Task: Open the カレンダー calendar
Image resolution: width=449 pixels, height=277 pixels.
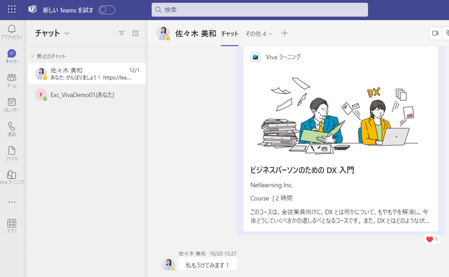Action: point(12,105)
